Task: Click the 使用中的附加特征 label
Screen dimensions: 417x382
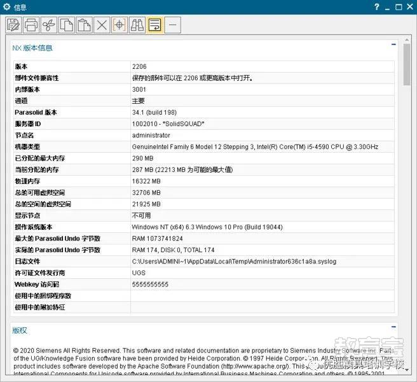Action: pos(40,307)
